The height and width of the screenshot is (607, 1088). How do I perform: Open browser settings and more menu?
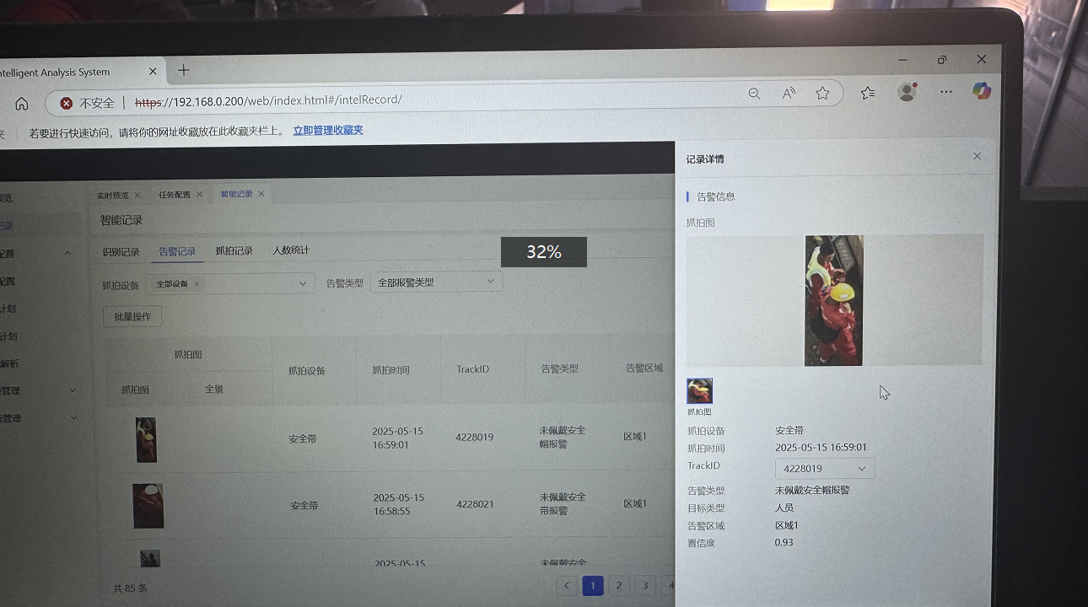coord(945,92)
